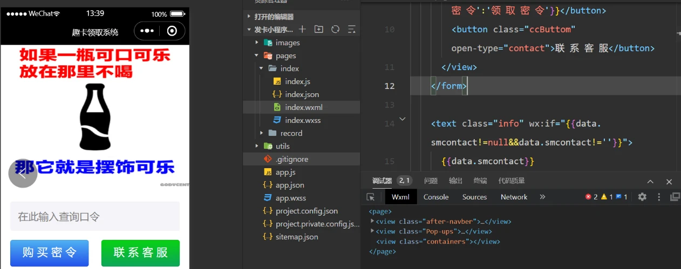Collapse the index folder
The height and width of the screenshot is (269, 681).
click(262, 68)
